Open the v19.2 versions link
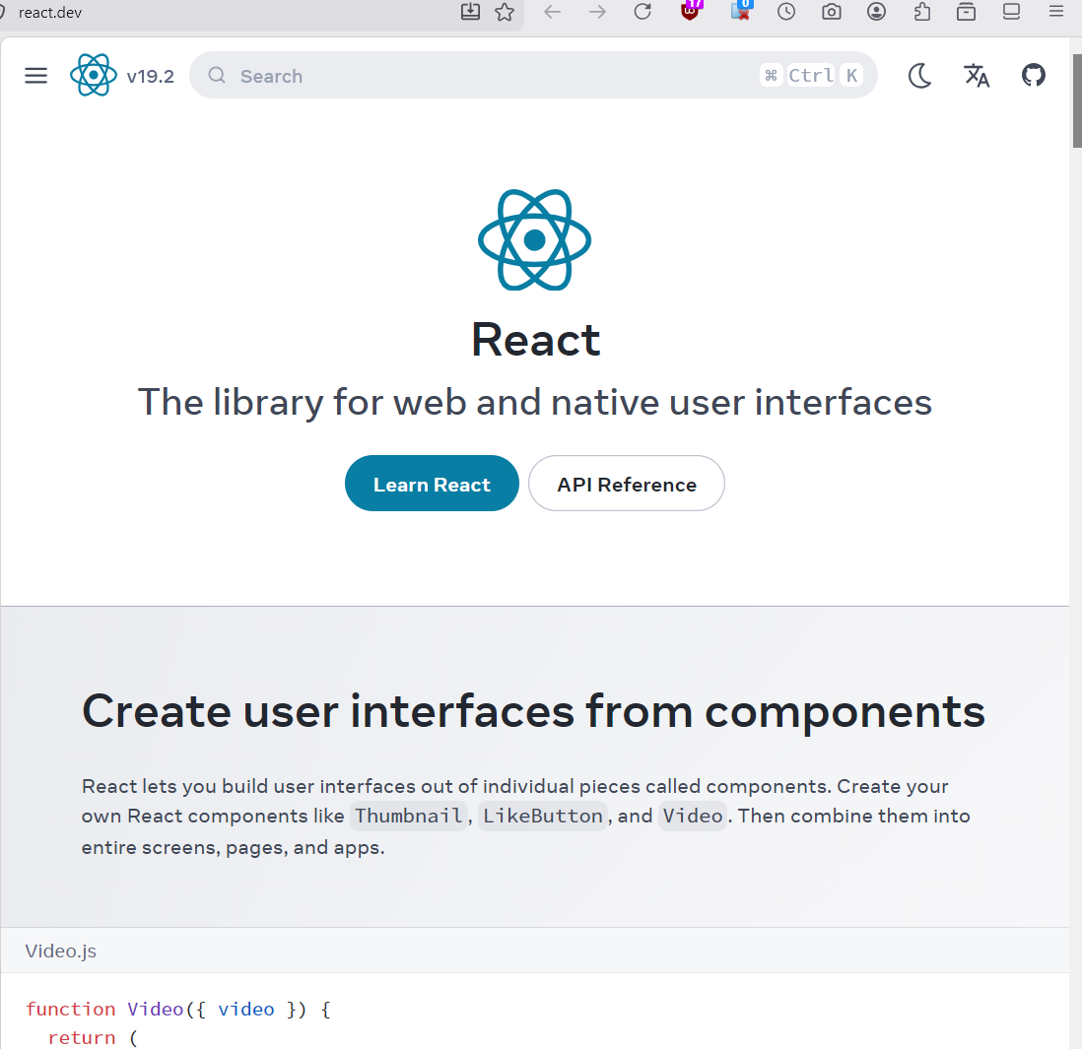 click(150, 76)
